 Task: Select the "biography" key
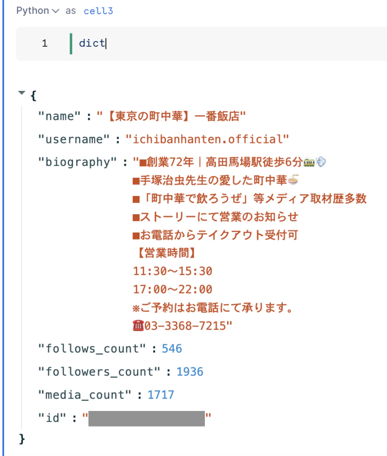click(x=77, y=162)
